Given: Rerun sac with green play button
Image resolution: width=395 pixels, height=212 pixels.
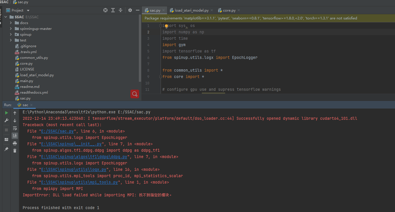Looking at the screenshot, I should [6, 113].
